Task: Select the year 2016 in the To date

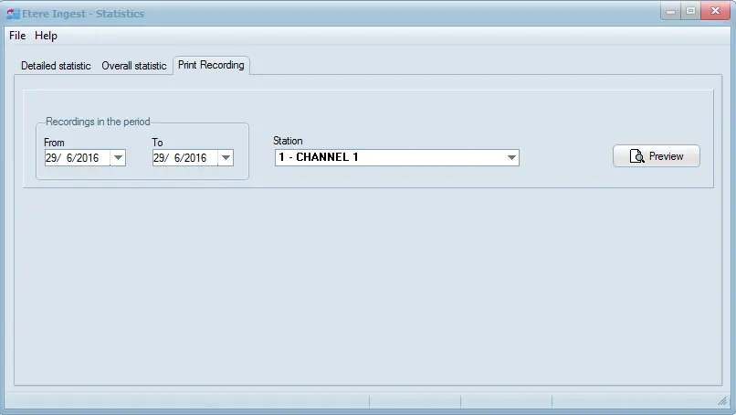Action: pyautogui.click(x=194, y=158)
